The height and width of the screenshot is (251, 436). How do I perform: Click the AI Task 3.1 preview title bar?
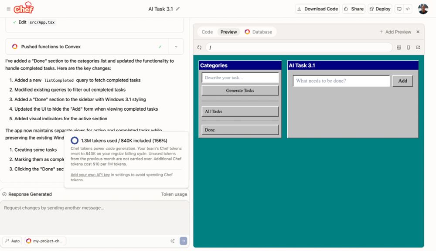coord(353,65)
